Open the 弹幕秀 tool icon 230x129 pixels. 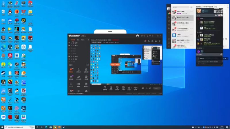click(78, 85)
